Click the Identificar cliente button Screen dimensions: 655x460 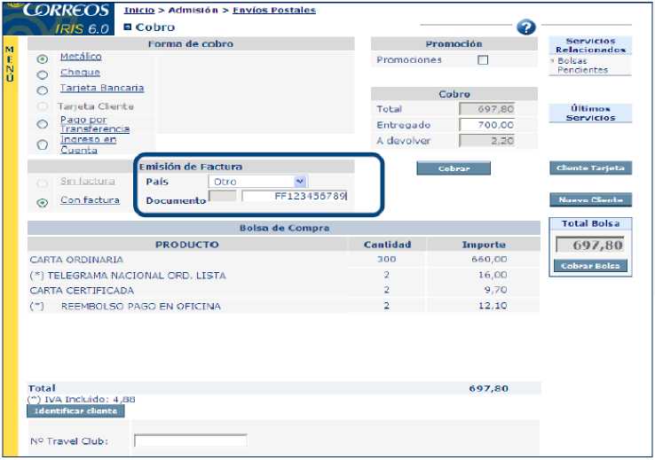click(75, 411)
